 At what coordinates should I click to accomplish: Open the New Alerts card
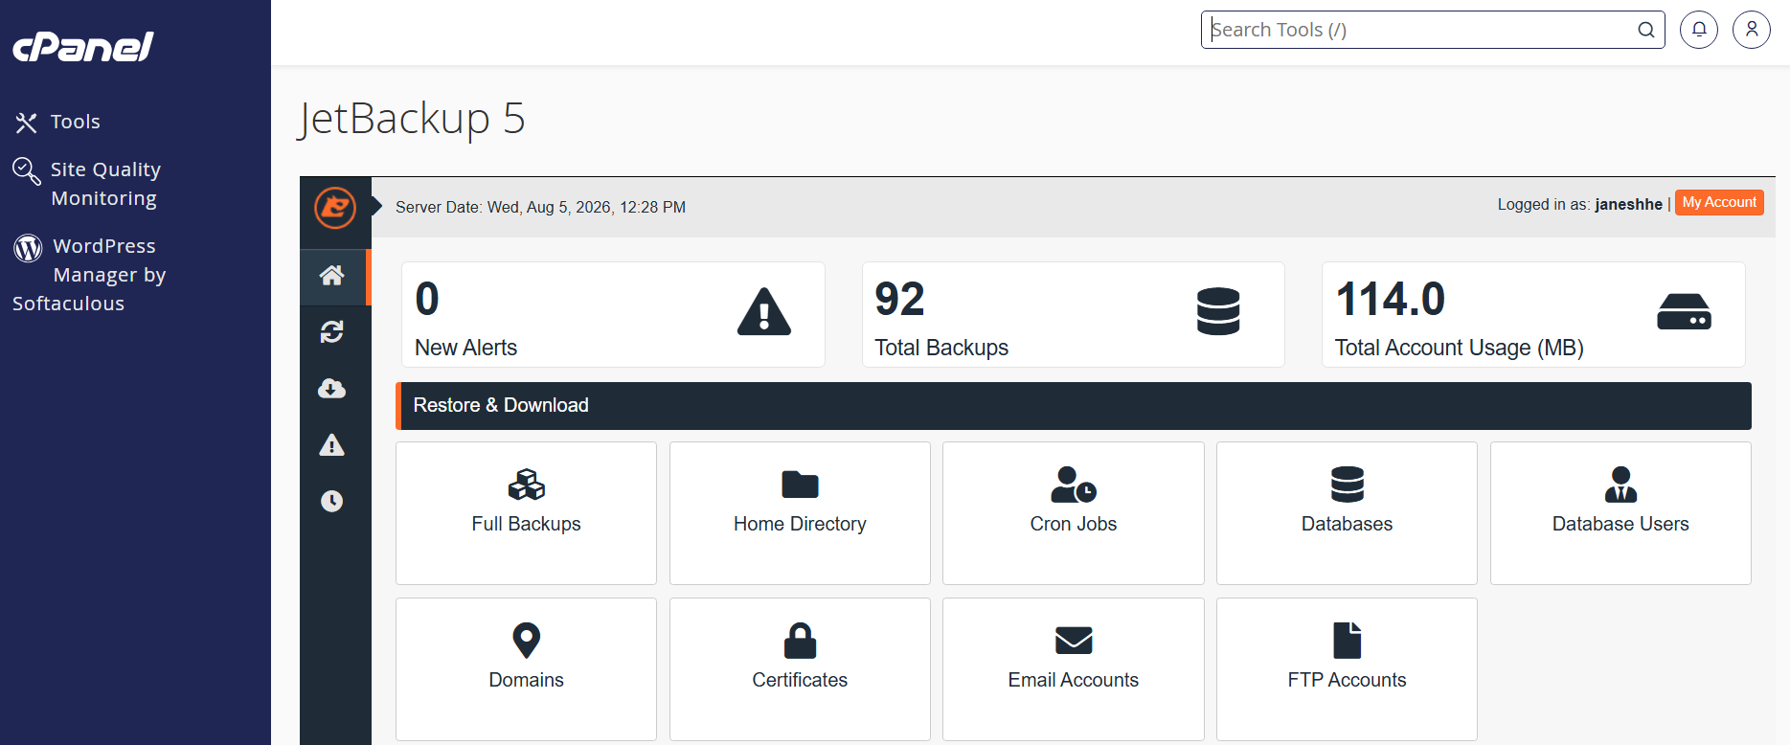pos(613,314)
